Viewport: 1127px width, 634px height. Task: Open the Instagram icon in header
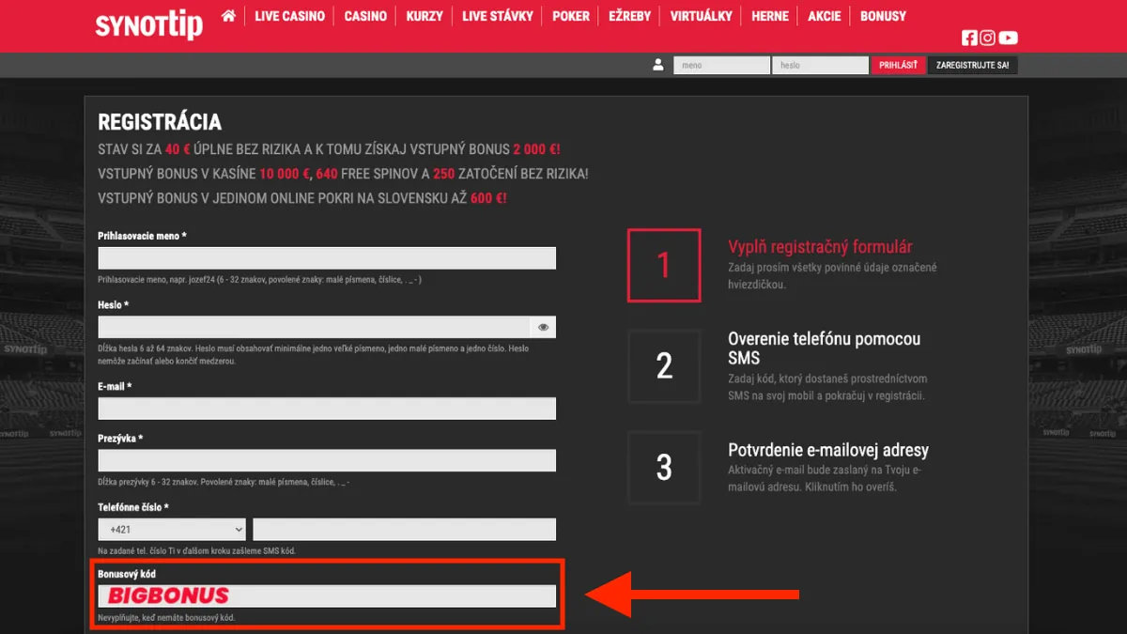pyautogui.click(x=987, y=38)
